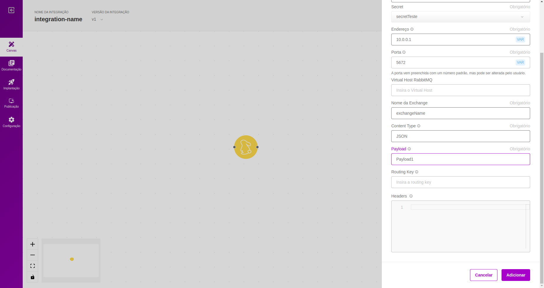Toggle VAR badge in Porta field
Screen dimensions: 544x288
520,62
